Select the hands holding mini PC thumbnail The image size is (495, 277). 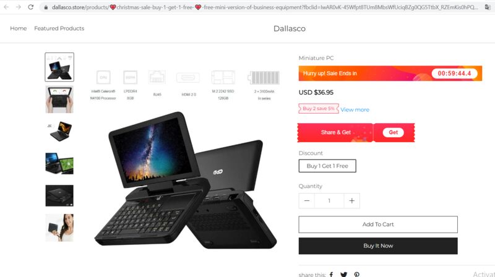click(x=59, y=100)
